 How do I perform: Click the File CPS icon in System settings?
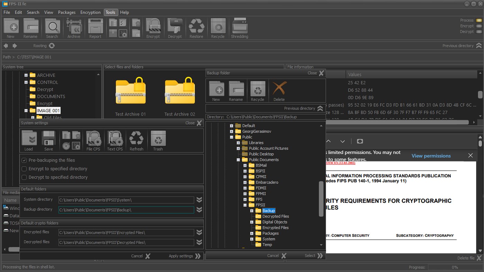click(93, 140)
